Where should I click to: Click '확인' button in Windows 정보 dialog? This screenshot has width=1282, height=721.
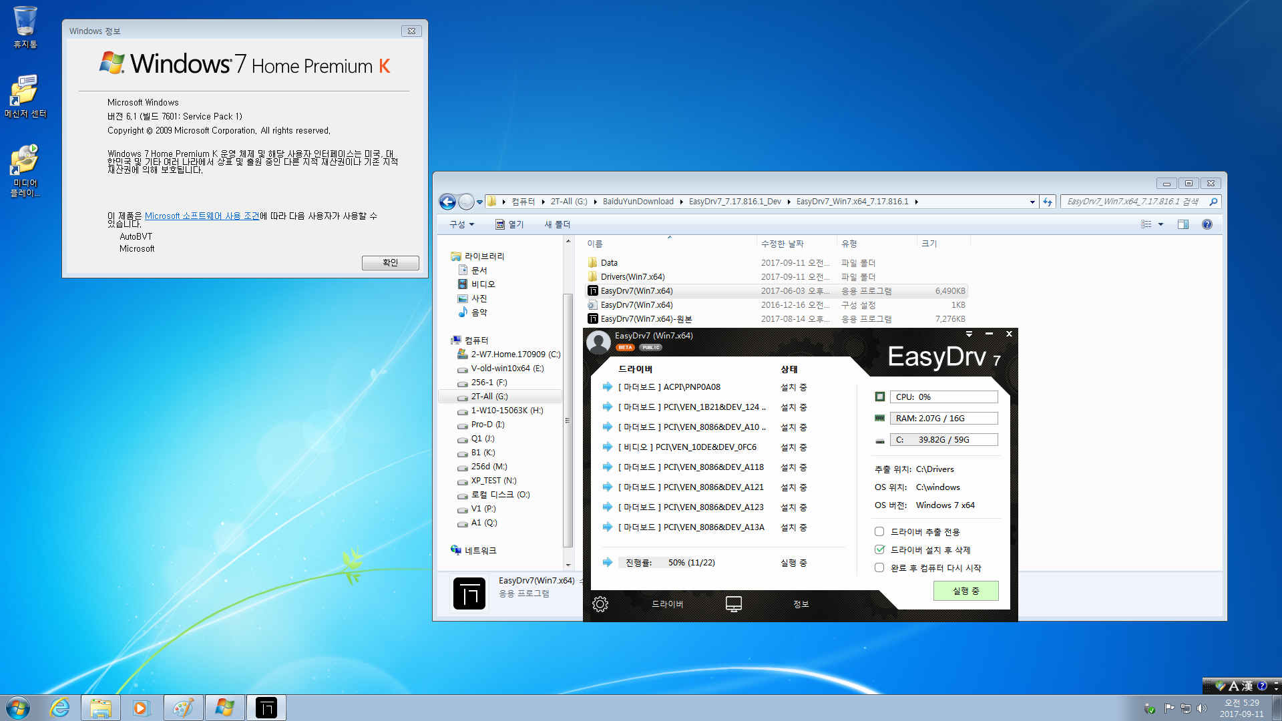pyautogui.click(x=391, y=262)
